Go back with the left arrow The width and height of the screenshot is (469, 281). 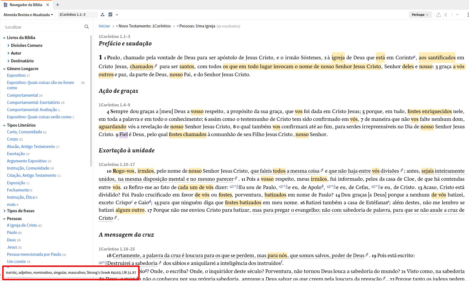coord(446,15)
